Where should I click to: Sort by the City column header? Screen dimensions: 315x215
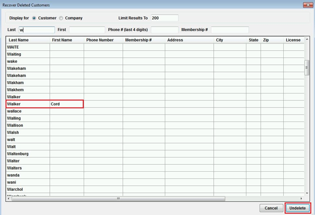[230, 40]
